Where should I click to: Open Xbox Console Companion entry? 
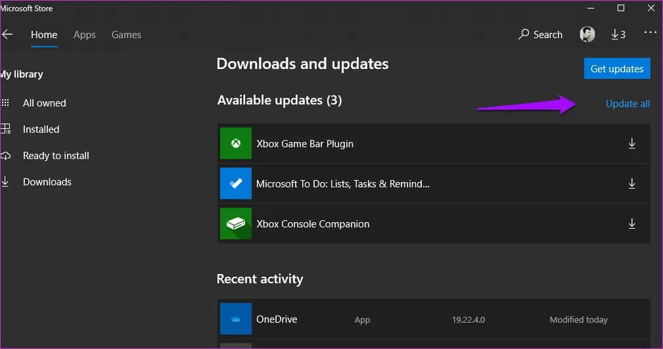click(x=434, y=223)
